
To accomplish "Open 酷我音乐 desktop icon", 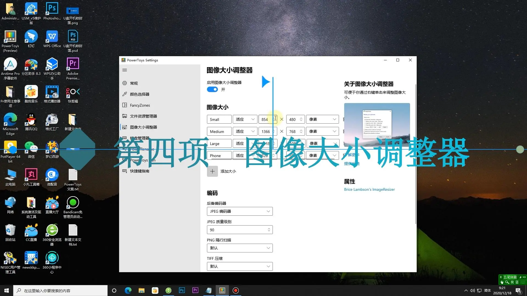I will click(31, 94).
